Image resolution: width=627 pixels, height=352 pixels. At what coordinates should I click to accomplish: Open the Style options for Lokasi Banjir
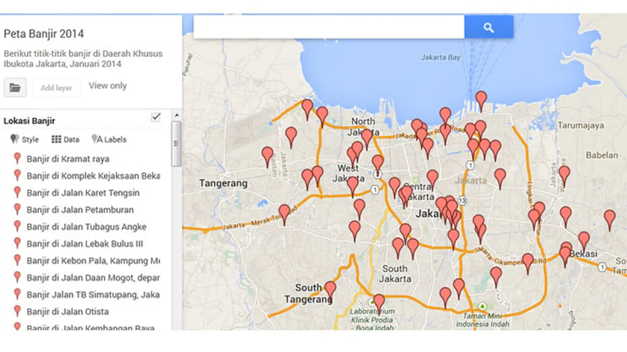[x=24, y=139]
